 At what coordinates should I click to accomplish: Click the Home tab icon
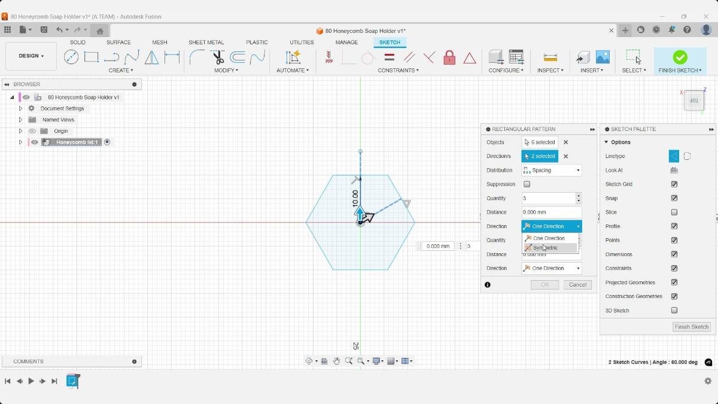pos(100,31)
